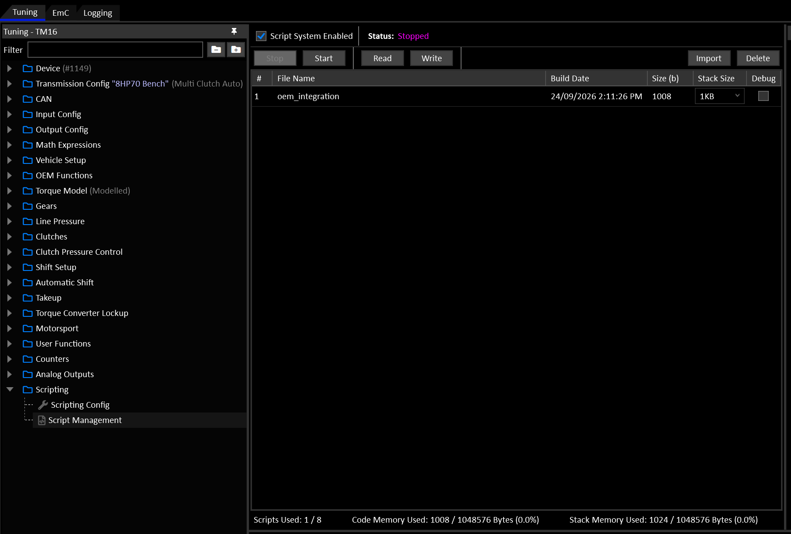Click the Device folder icon
The image size is (791, 534).
[28, 68]
